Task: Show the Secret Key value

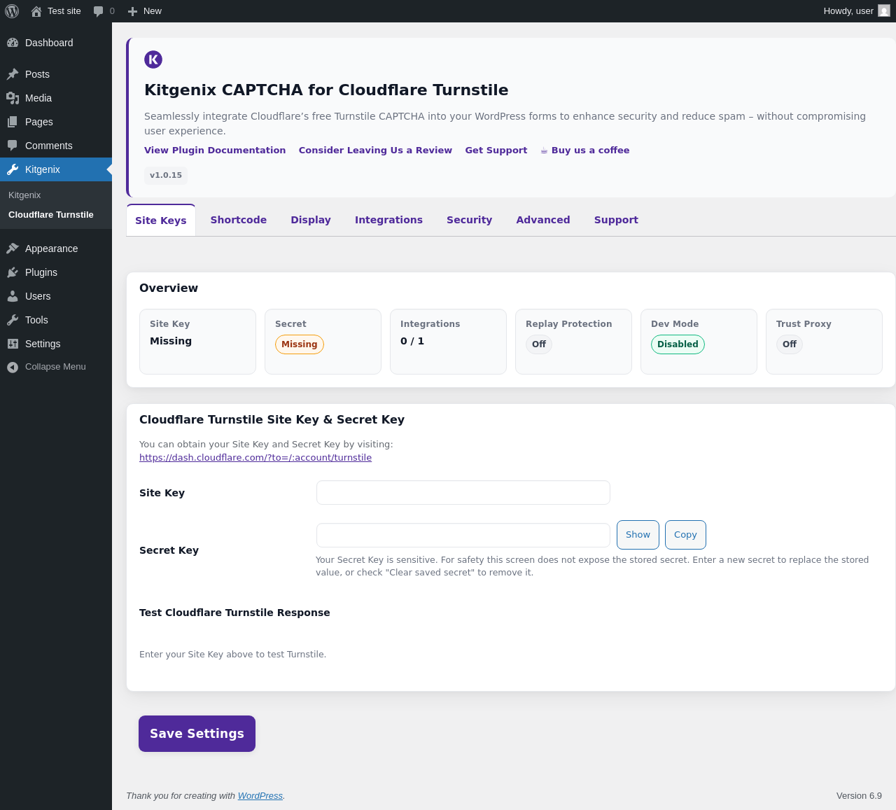Action: (x=638, y=535)
